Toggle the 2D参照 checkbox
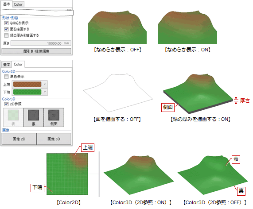Viewport: 253px width, 209px height. pyautogui.click(x=6, y=104)
